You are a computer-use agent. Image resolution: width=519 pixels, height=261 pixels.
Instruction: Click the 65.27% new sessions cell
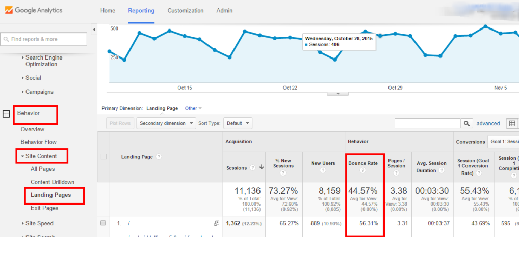289,223
